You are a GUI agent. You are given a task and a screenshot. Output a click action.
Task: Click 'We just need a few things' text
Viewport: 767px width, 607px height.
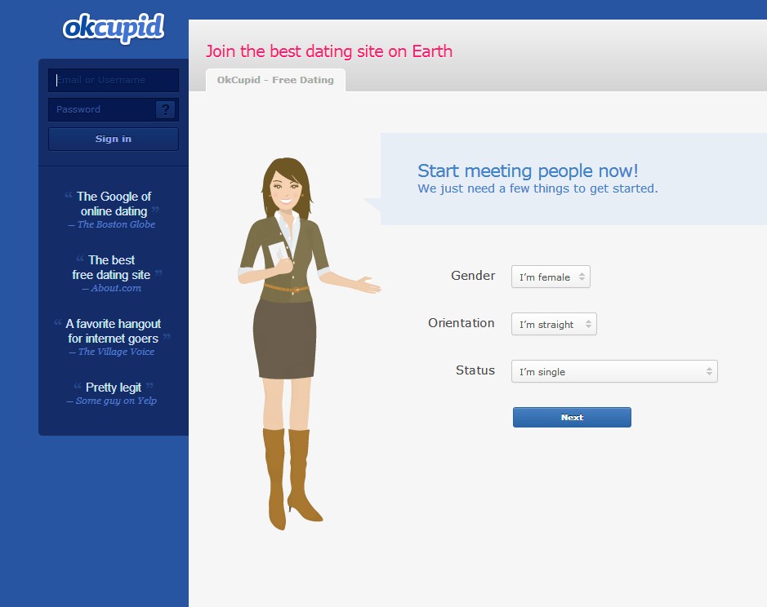click(x=537, y=188)
